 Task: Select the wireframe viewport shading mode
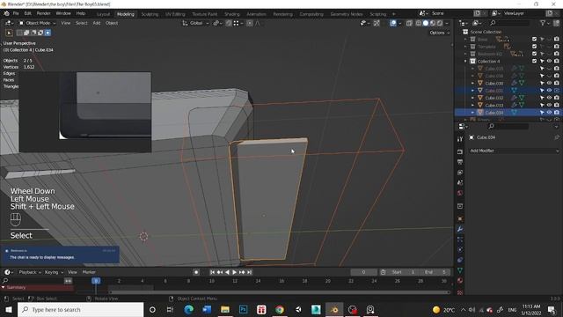419,23
